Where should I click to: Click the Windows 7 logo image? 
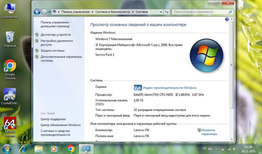[206, 55]
